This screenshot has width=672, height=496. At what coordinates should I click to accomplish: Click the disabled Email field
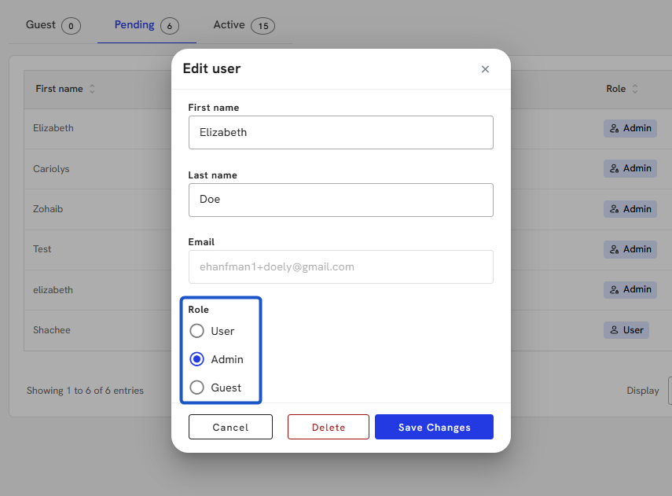tap(340, 266)
